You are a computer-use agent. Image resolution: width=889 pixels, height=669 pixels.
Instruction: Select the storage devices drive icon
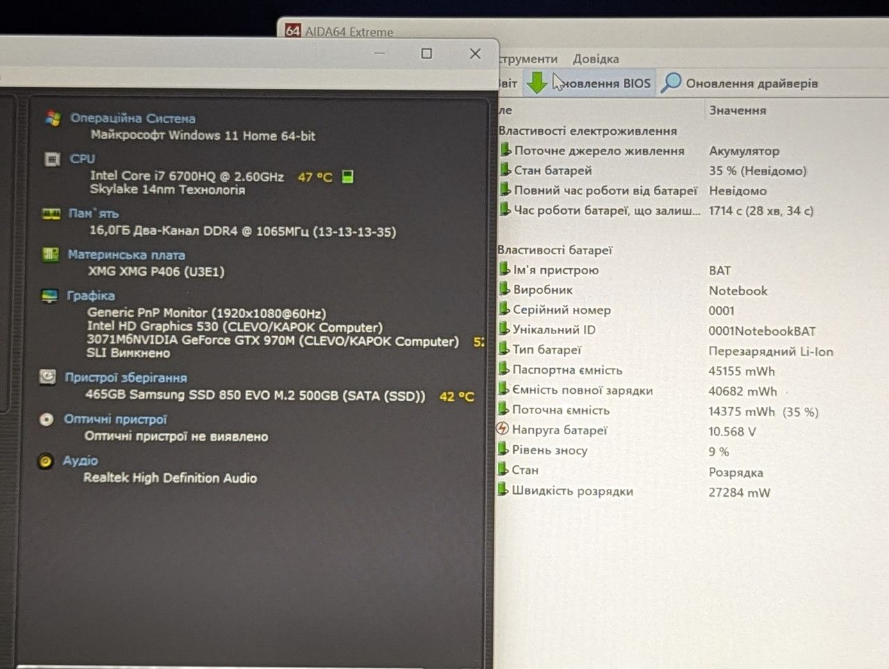pyautogui.click(x=47, y=377)
